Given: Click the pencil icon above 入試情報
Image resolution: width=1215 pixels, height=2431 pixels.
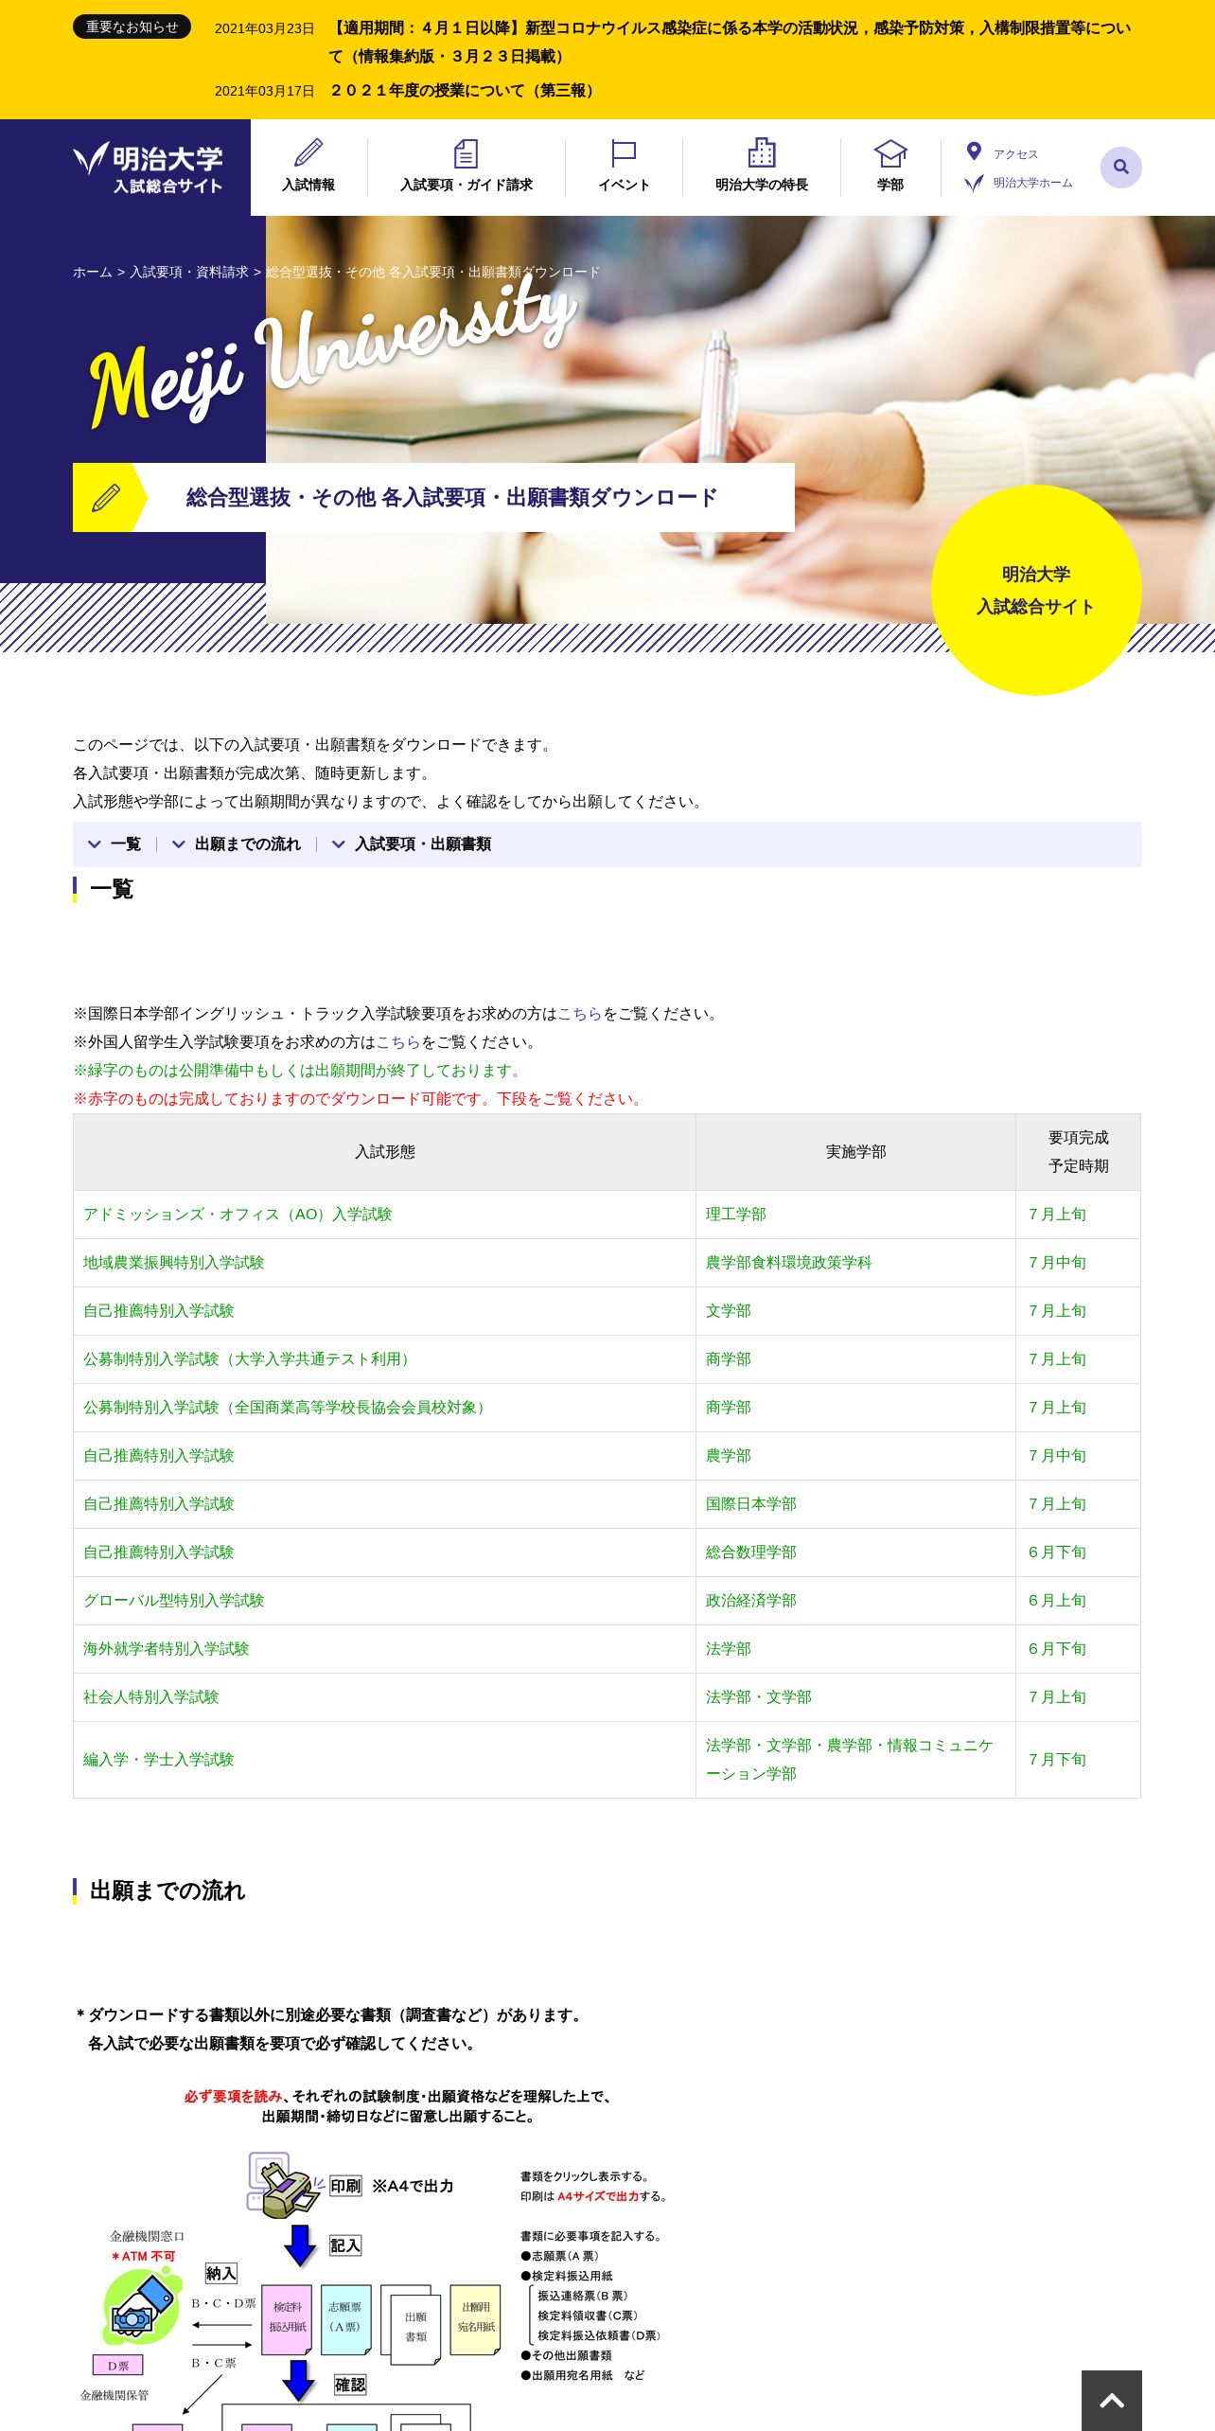Looking at the screenshot, I should [308, 152].
